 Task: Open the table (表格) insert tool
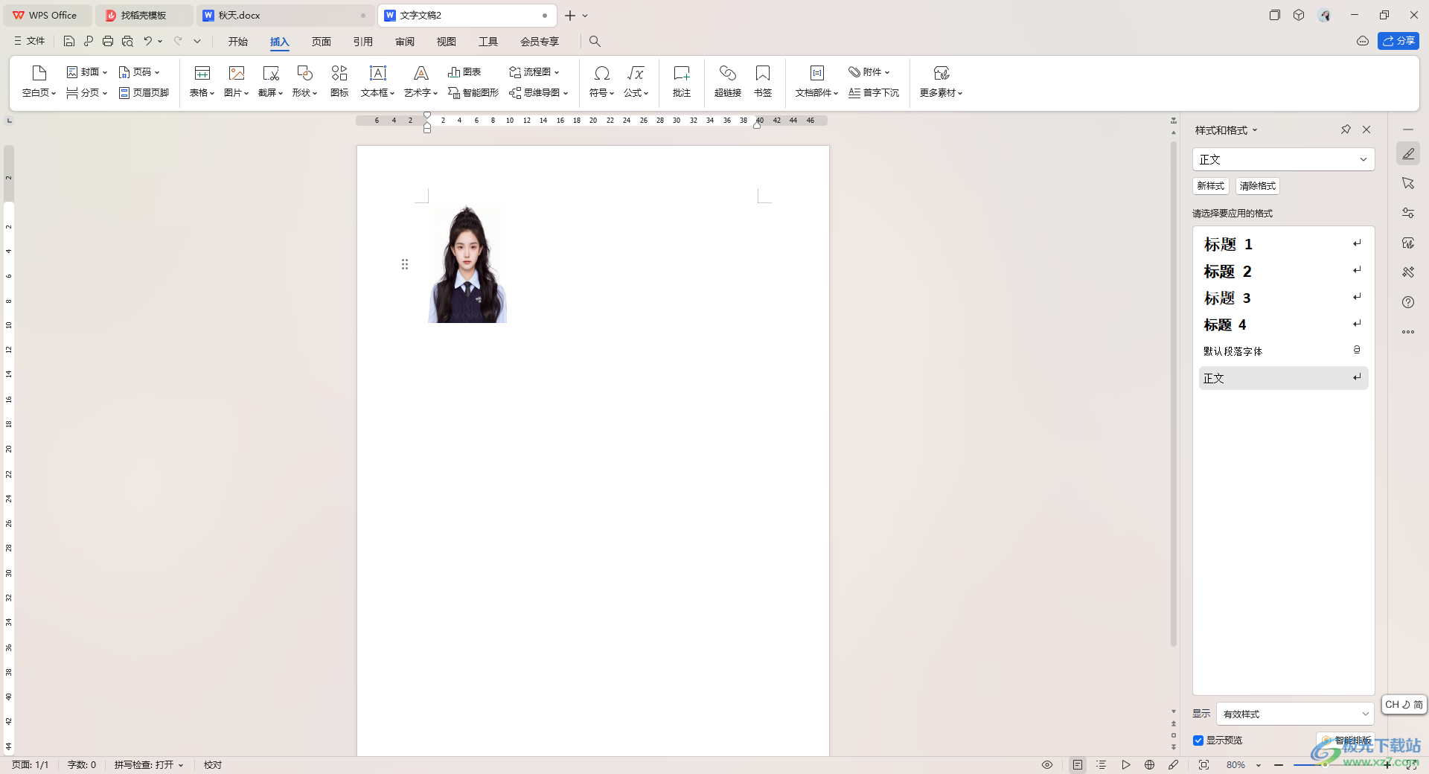(x=202, y=81)
